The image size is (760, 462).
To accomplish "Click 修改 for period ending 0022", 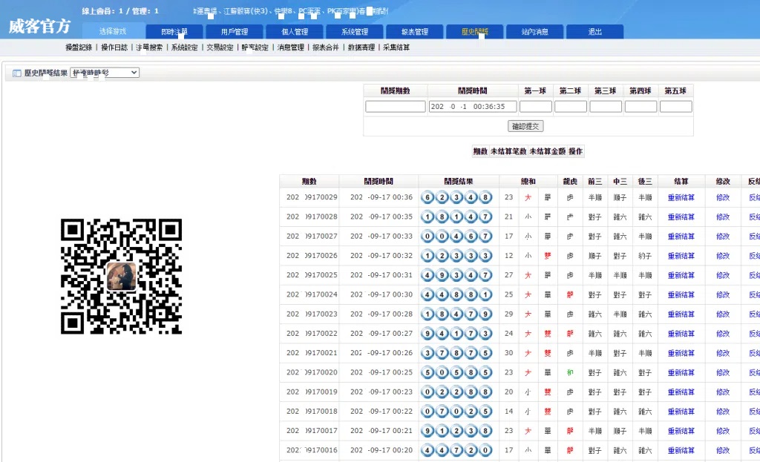I will pos(723,334).
